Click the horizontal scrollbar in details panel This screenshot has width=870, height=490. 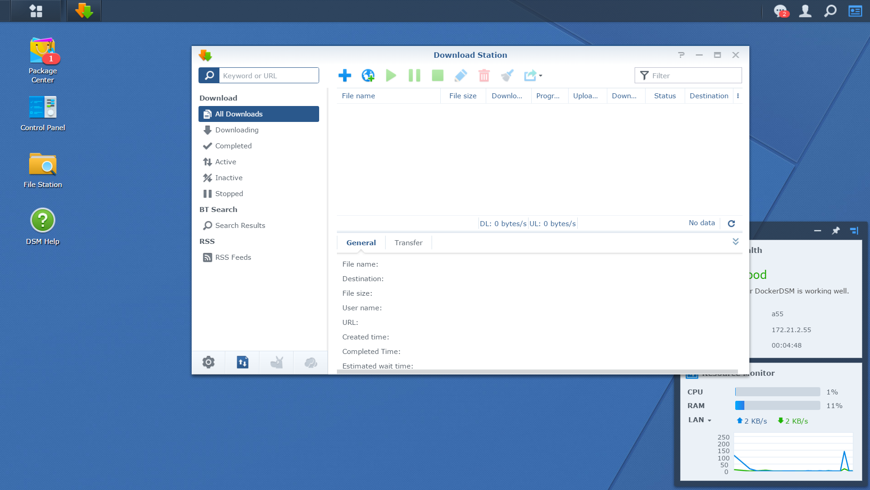(x=537, y=372)
